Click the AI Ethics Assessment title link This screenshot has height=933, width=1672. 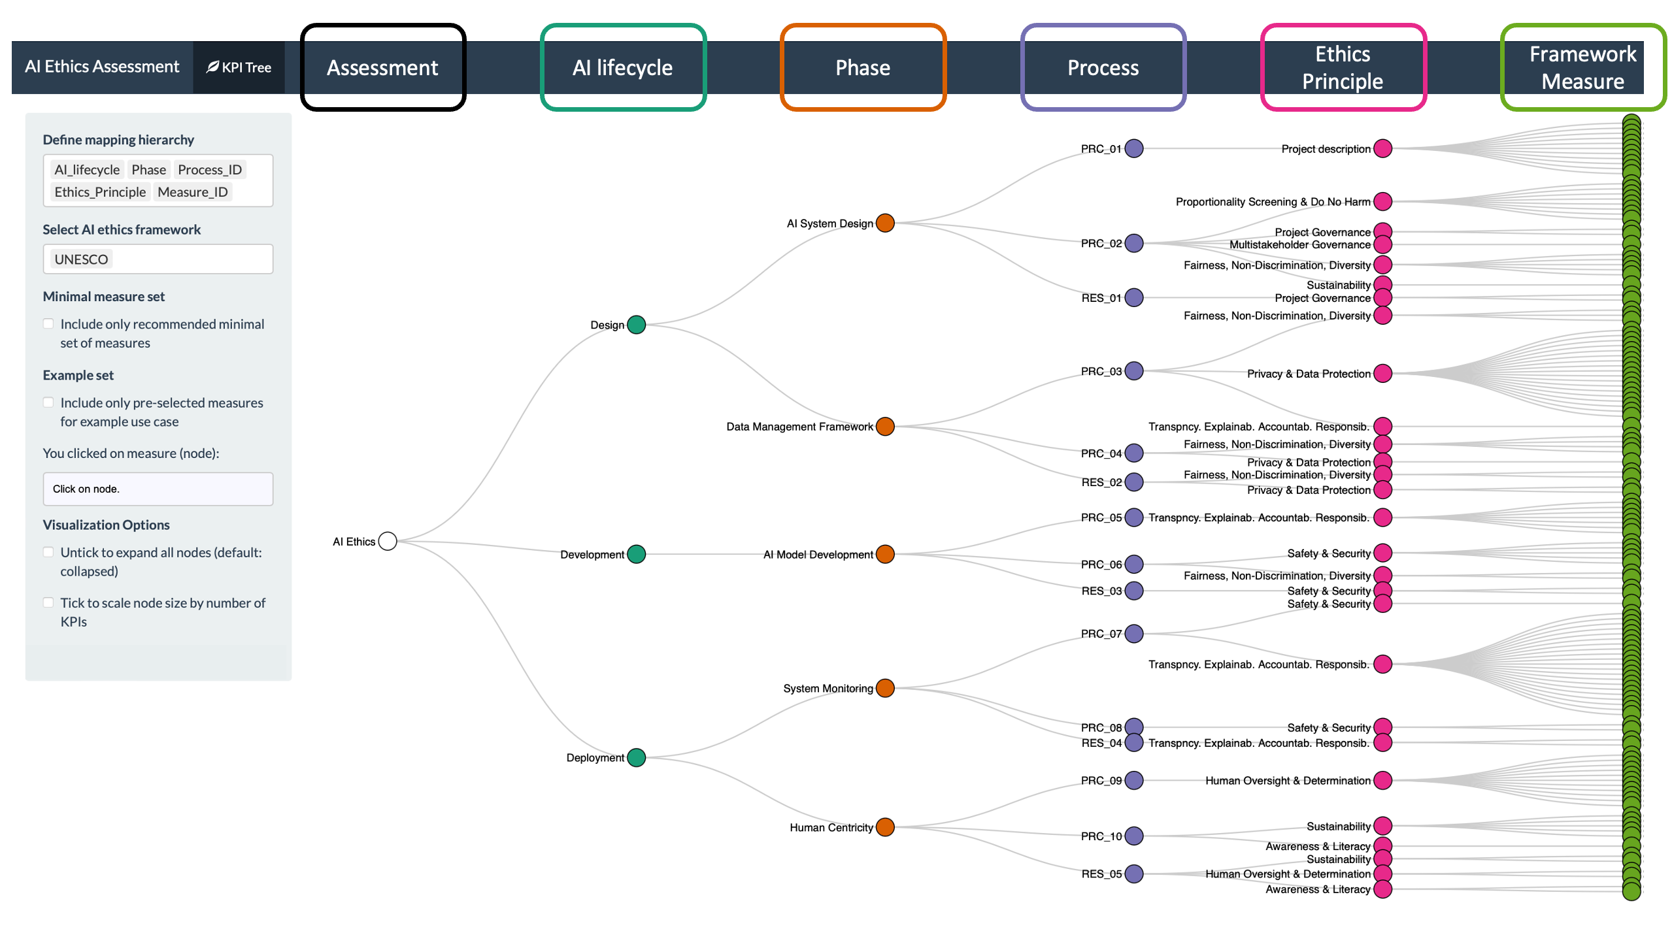102,67
